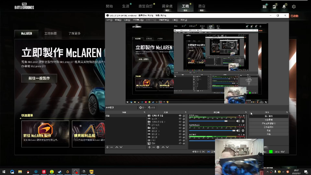Float the Sources dock via header icon
Image resolution: width=311 pixels, height=175 pixels.
pyautogui.click(x=186, y=112)
